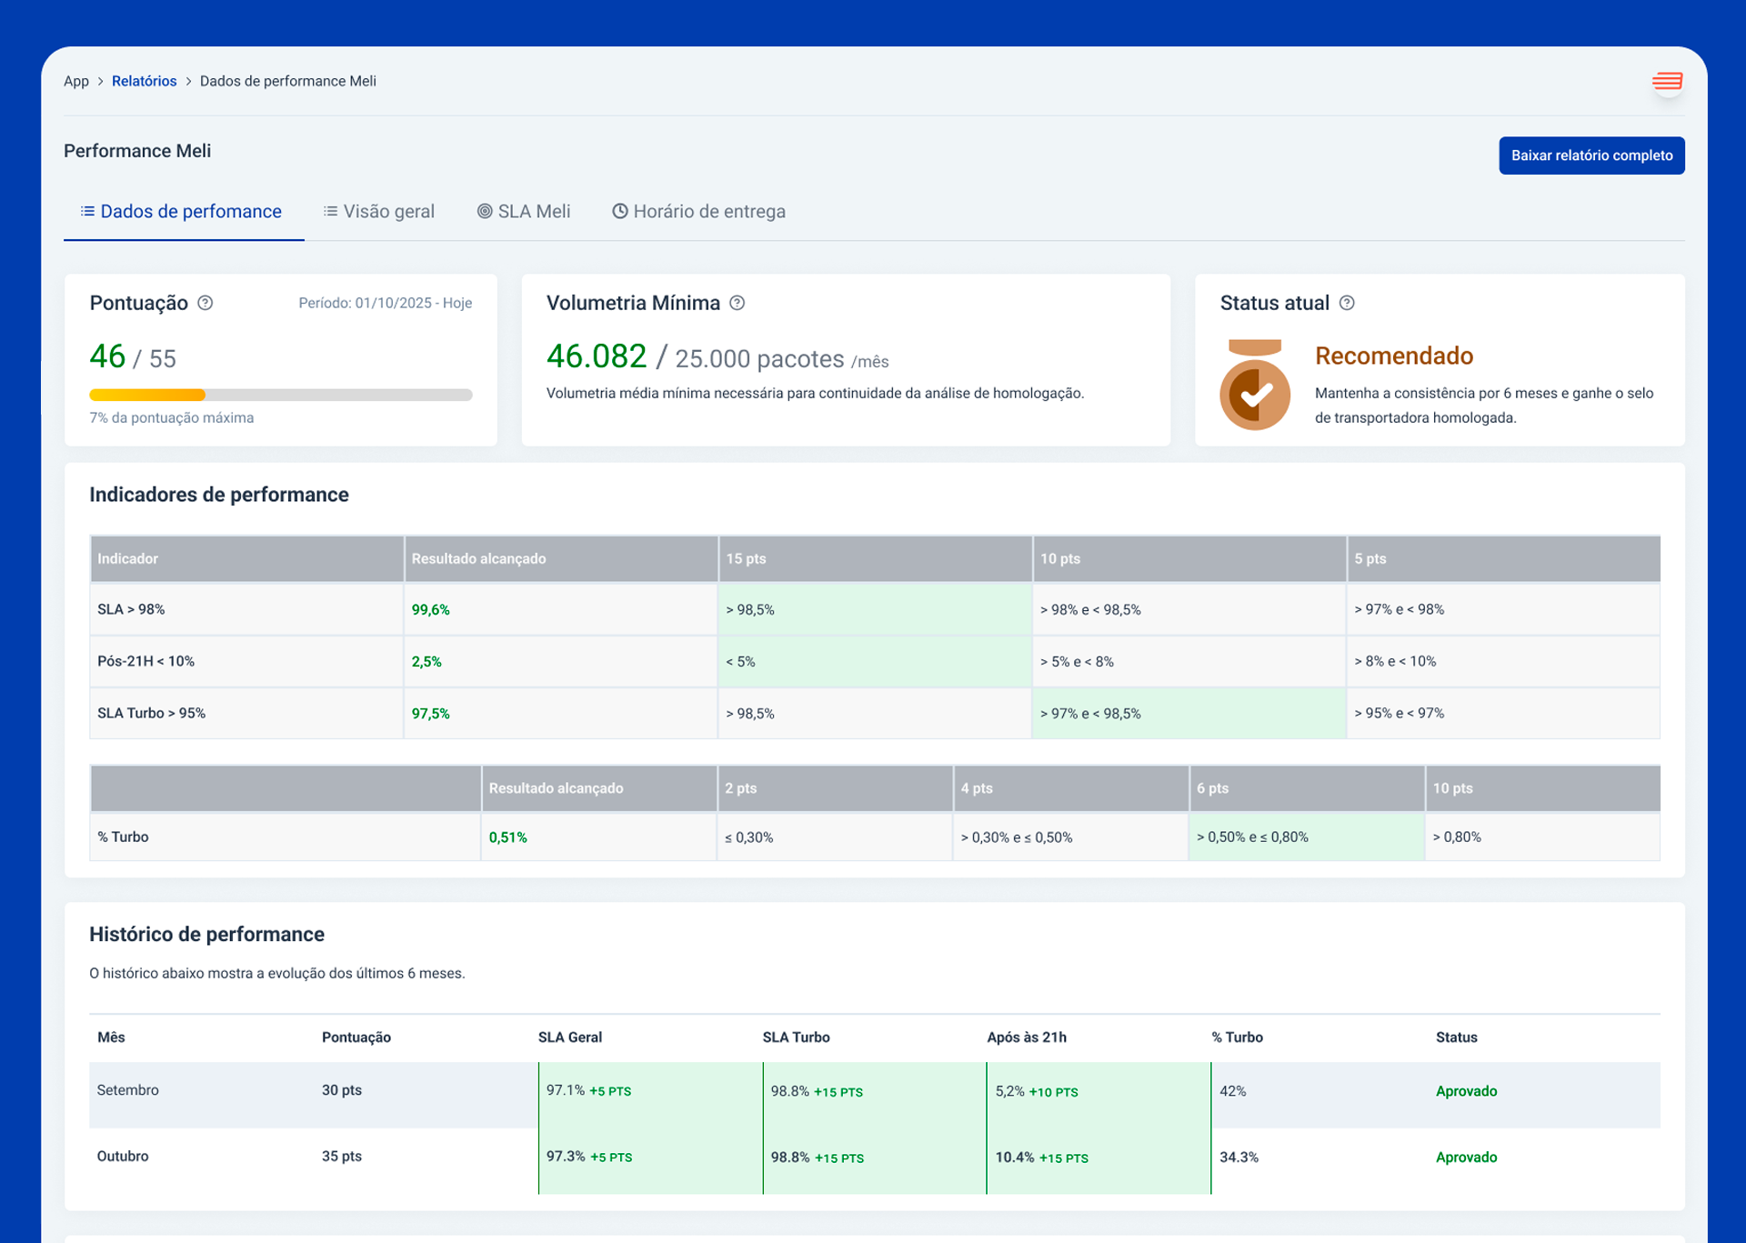
Task: Click the Indicadores de performance heading
Action: pos(219,495)
